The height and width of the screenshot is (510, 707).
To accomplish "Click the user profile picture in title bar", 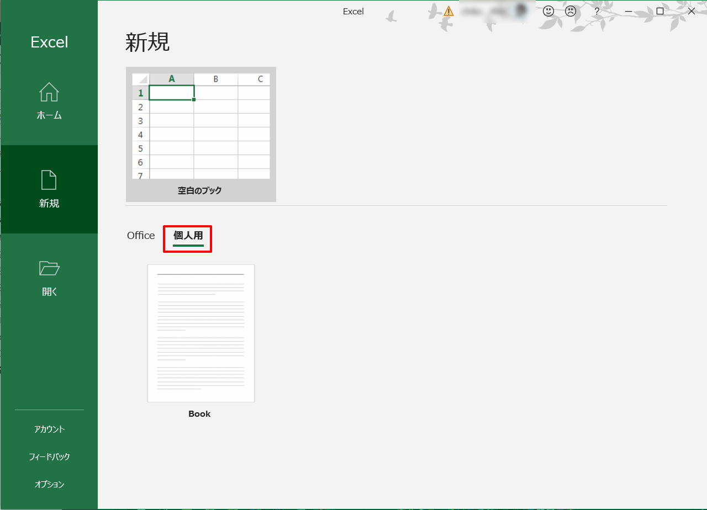I will (x=521, y=11).
